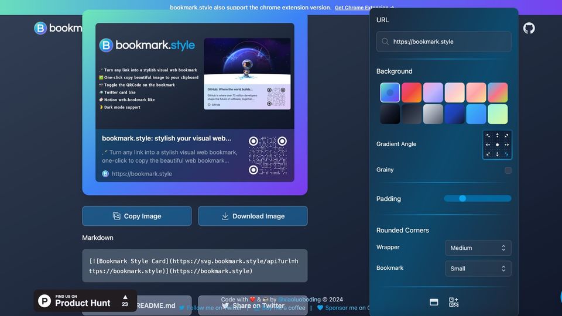Select the deep navy blue background swatch

pos(454,114)
